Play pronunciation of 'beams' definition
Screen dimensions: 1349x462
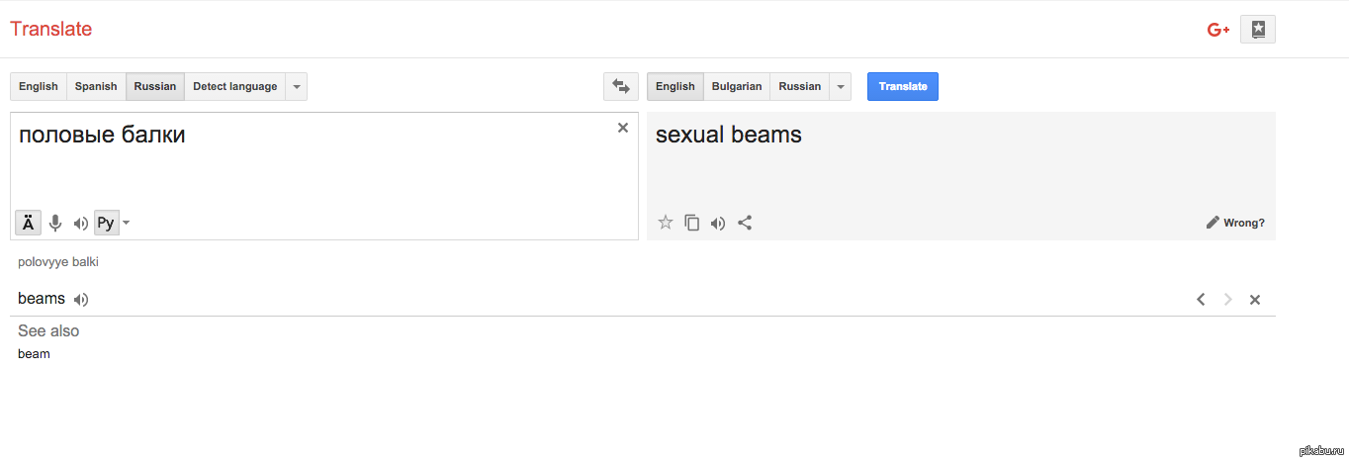click(x=81, y=300)
